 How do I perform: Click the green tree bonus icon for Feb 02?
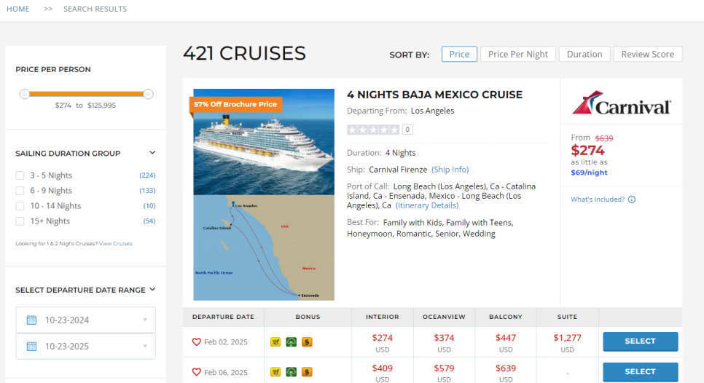click(292, 341)
